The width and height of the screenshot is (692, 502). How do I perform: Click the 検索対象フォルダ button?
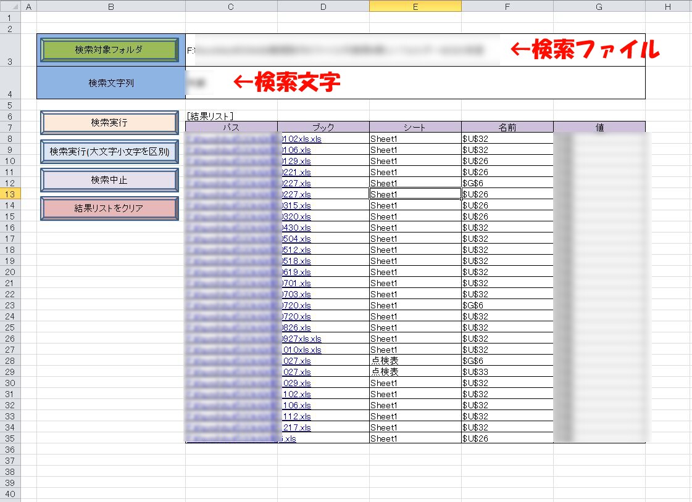tap(109, 50)
